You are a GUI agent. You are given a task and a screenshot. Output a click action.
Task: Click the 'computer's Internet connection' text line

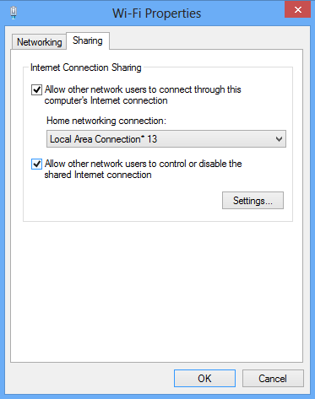(106, 100)
